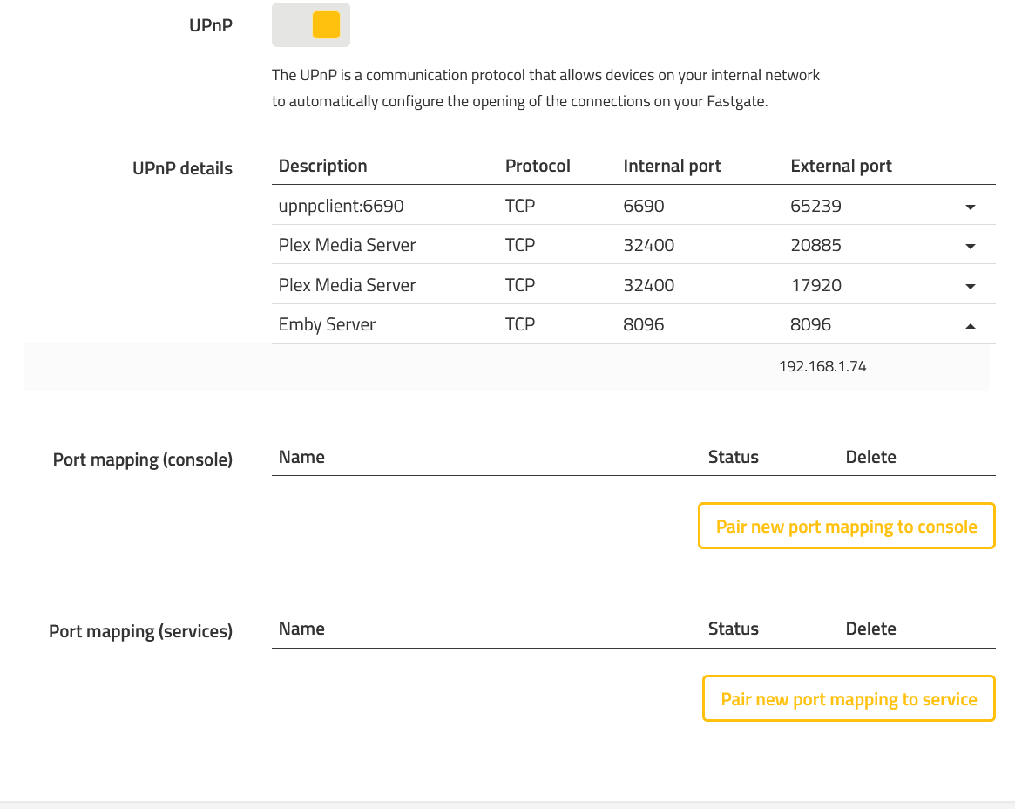Click the Description column header
The image size is (1015, 809).
(x=322, y=166)
